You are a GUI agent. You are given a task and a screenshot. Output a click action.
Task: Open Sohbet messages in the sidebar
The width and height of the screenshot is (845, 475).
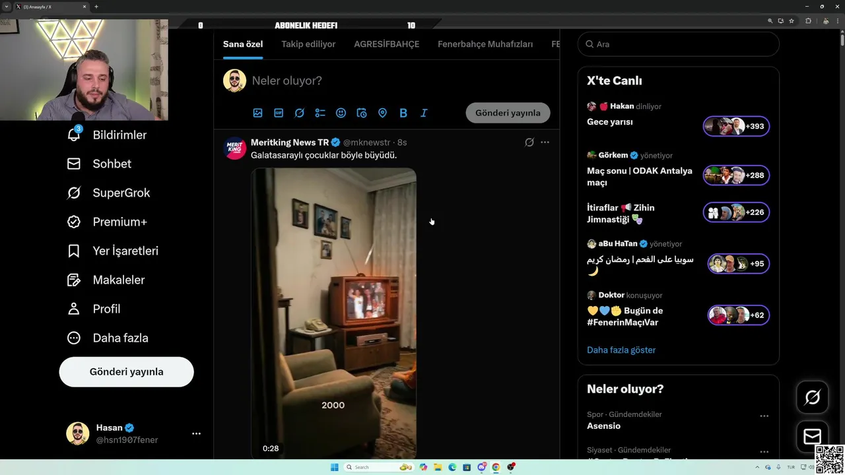99,164
